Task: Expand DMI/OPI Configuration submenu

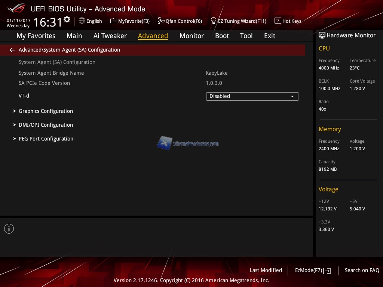Action: tap(46, 125)
